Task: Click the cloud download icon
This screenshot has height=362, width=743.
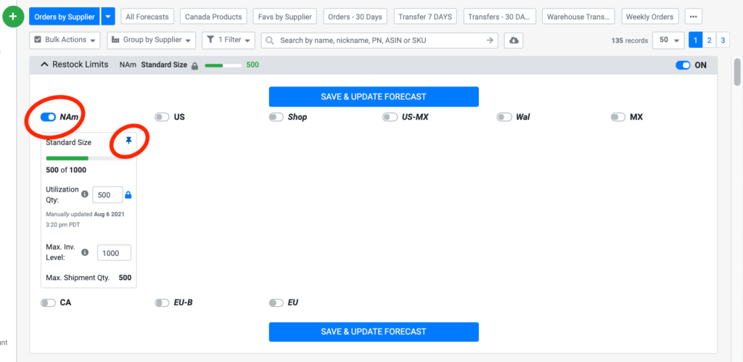Action: [514, 41]
